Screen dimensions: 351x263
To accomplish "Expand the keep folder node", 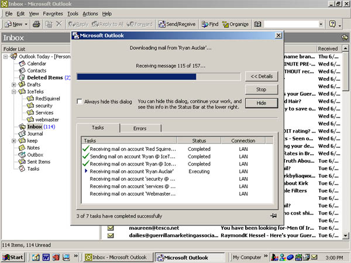I will tap(13, 141).
